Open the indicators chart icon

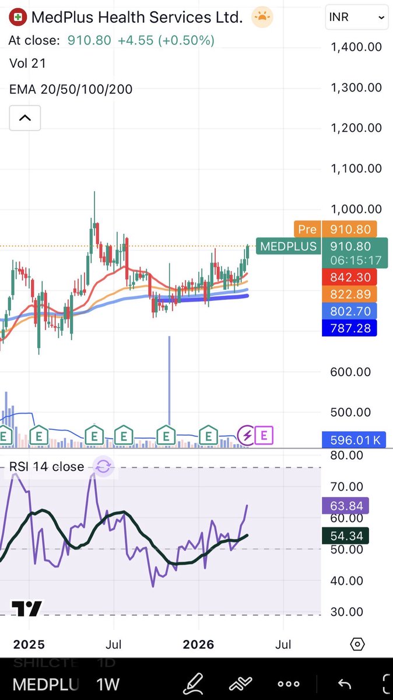pos(240,684)
